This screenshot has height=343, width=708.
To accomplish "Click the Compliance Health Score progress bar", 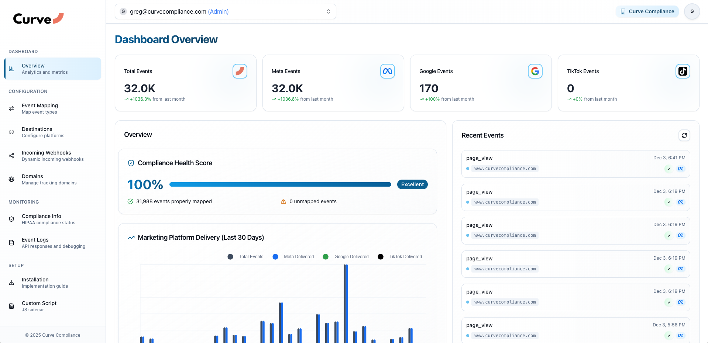I will 280,184.
